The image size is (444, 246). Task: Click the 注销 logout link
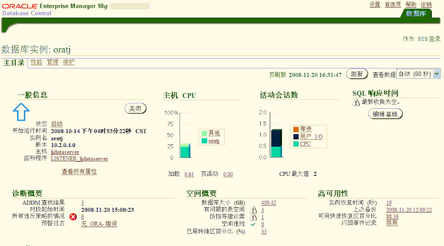click(x=426, y=4)
